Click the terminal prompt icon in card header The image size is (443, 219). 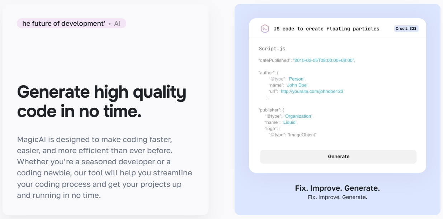265,29
